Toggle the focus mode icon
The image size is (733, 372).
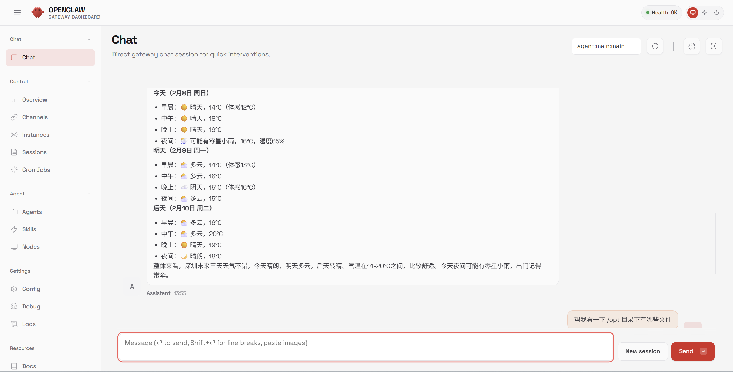pyautogui.click(x=714, y=46)
